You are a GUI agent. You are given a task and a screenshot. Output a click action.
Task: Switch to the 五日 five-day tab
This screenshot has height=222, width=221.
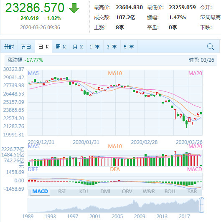(x=26, y=47)
